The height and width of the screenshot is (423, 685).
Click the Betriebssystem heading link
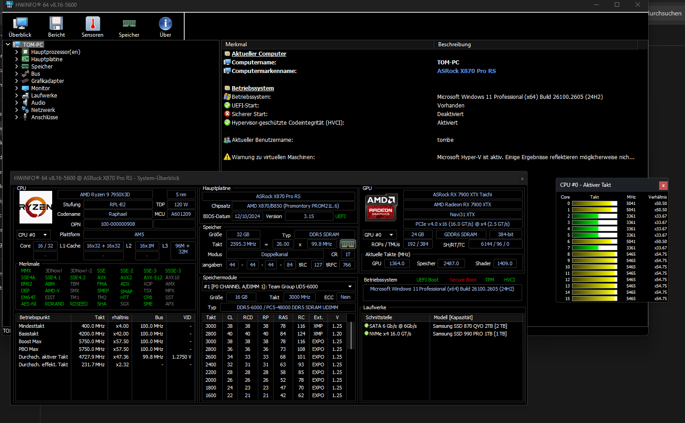pyautogui.click(x=253, y=88)
